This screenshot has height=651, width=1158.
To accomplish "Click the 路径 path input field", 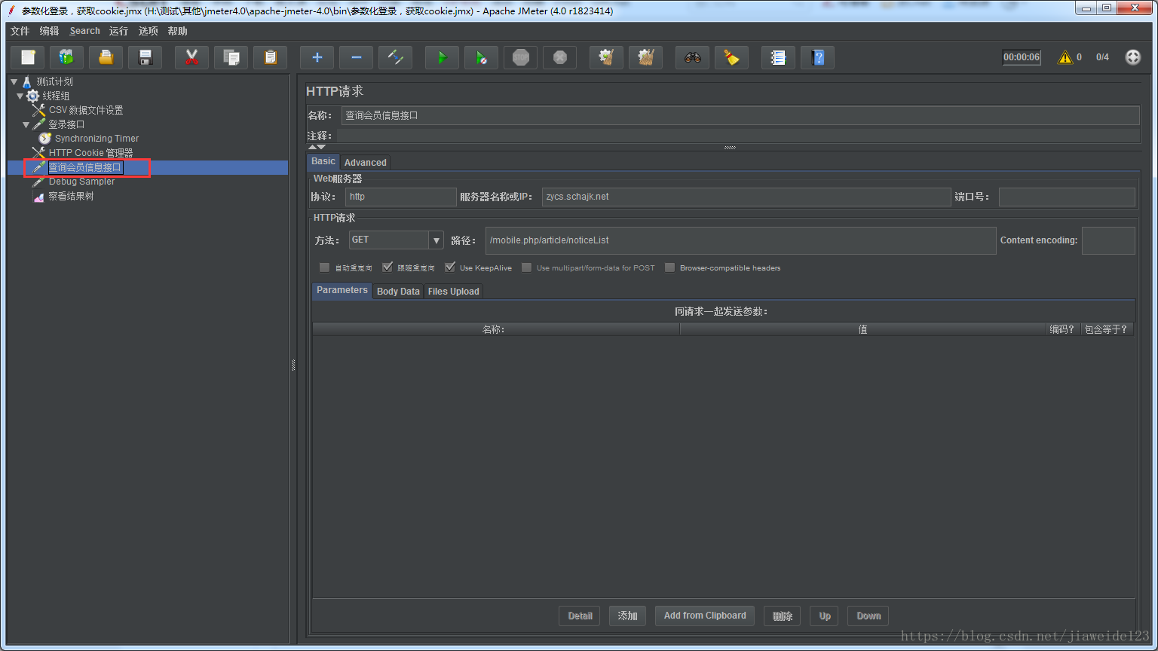I will tap(740, 240).
